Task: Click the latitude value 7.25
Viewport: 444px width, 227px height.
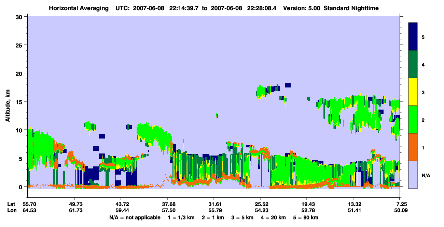Action: 401,204
